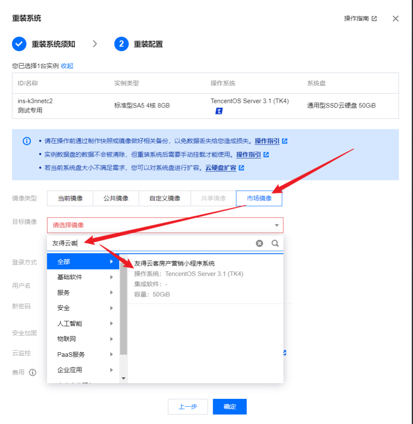
Task: Open first 操作指引 backup link
Action: (x=267, y=141)
